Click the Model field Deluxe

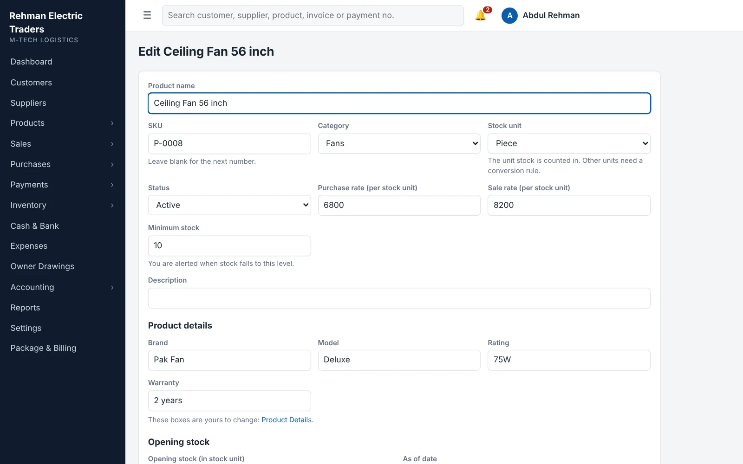click(399, 360)
